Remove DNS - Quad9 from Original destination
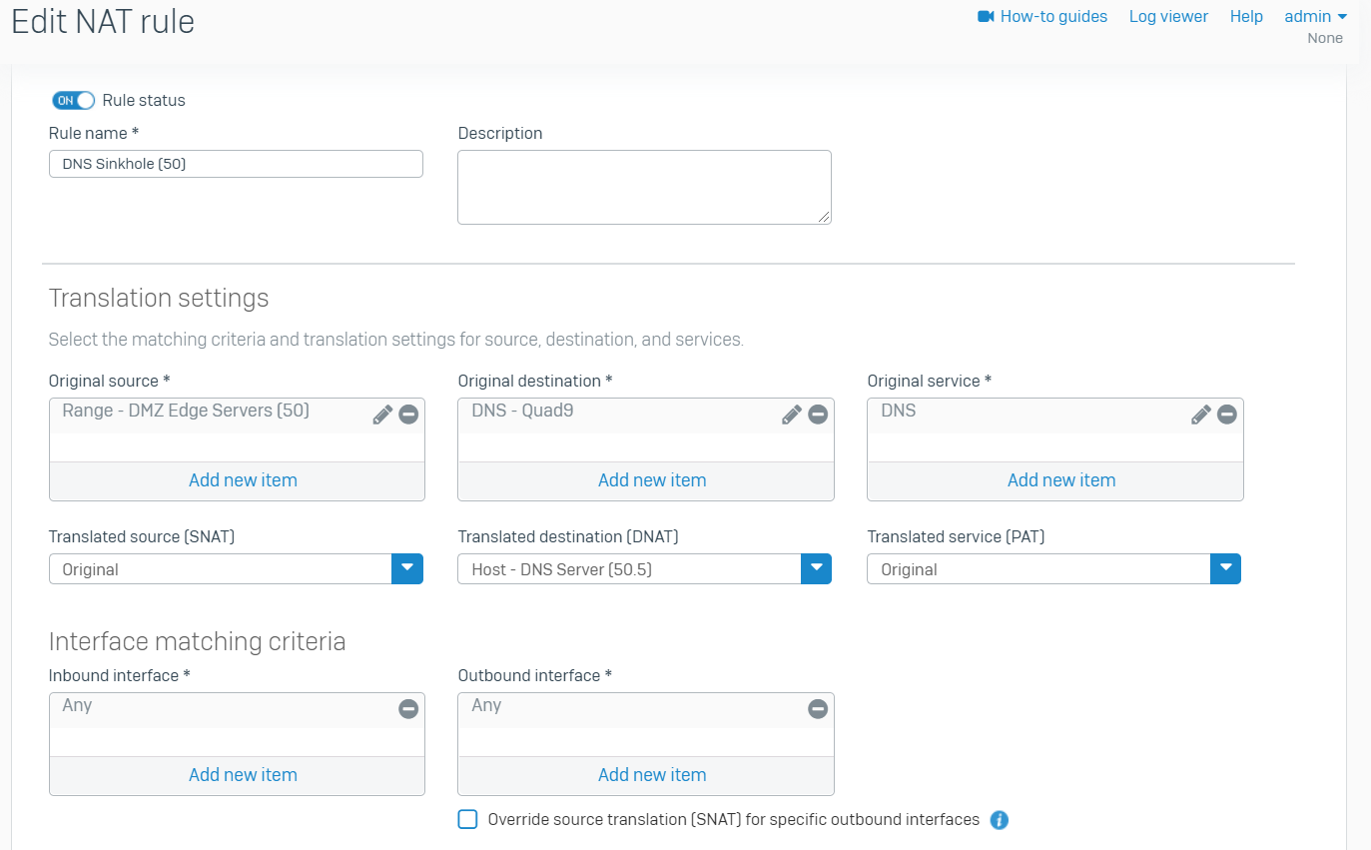This screenshot has height=850, width=1371. 818,415
